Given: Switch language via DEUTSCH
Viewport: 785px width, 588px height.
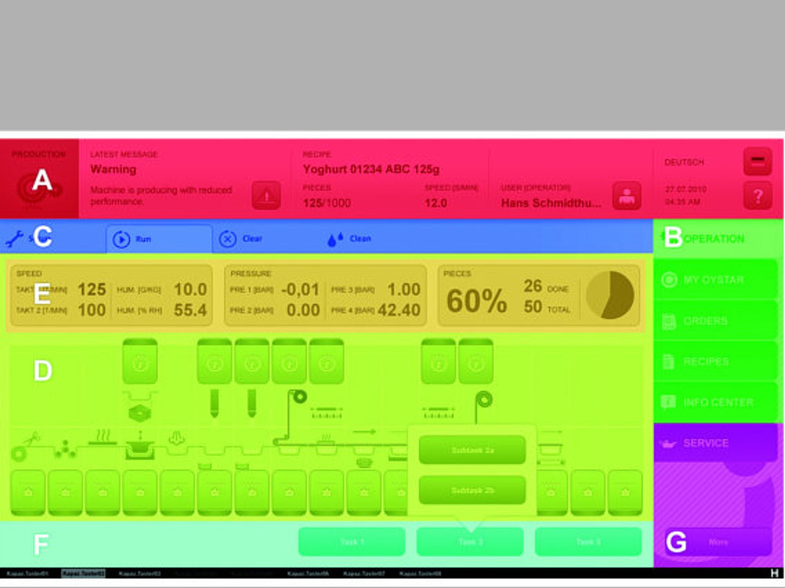Looking at the screenshot, I should 684,162.
